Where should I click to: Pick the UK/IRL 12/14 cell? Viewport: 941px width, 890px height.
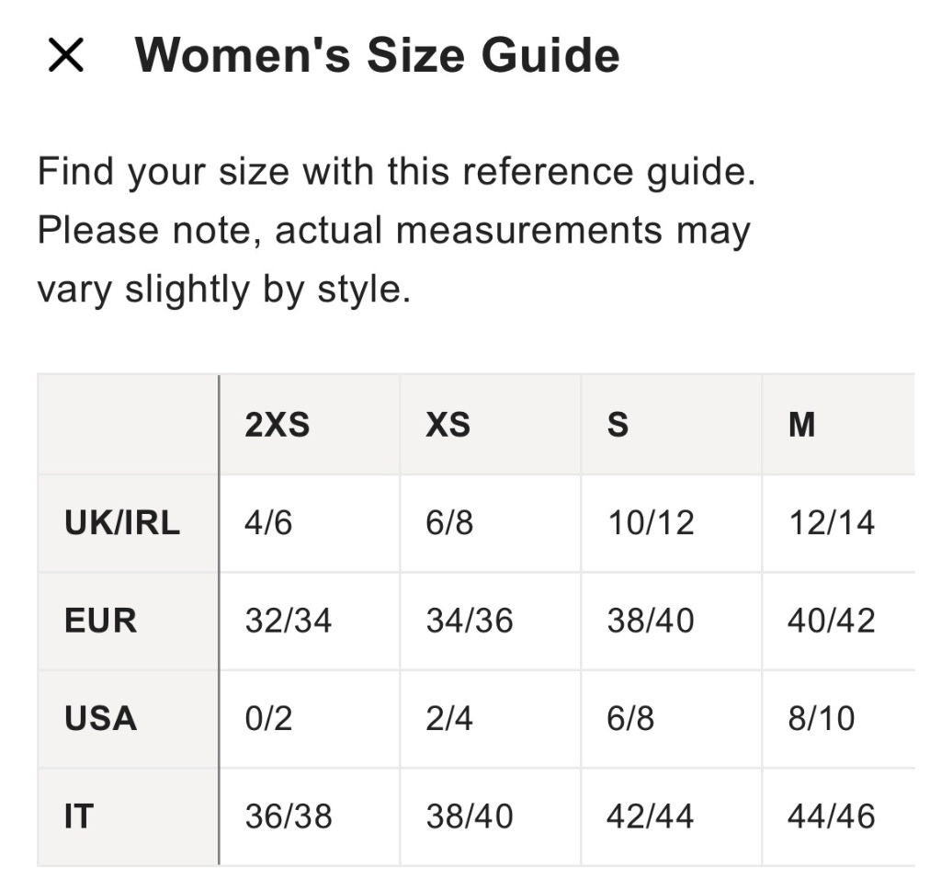coord(832,523)
